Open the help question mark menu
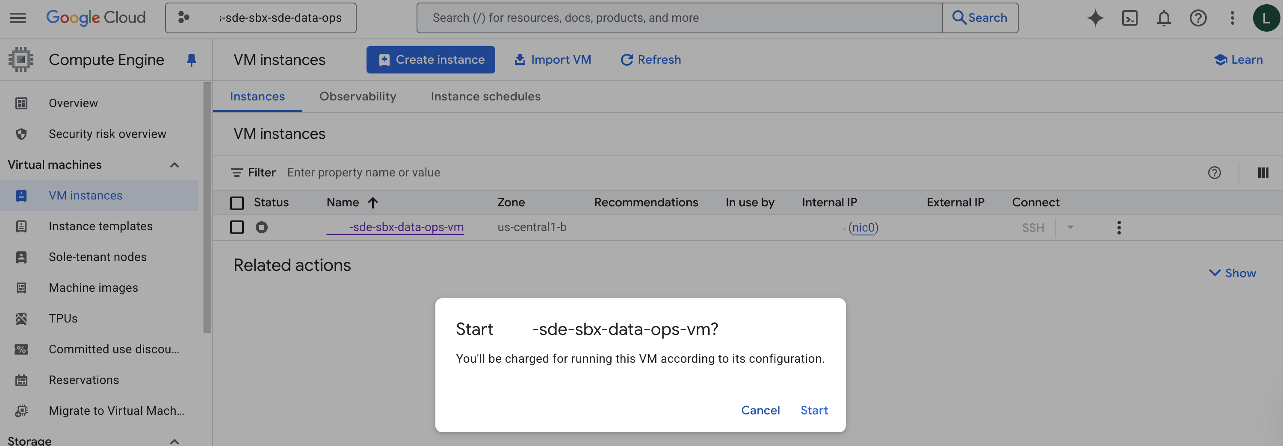 pyautogui.click(x=1198, y=18)
